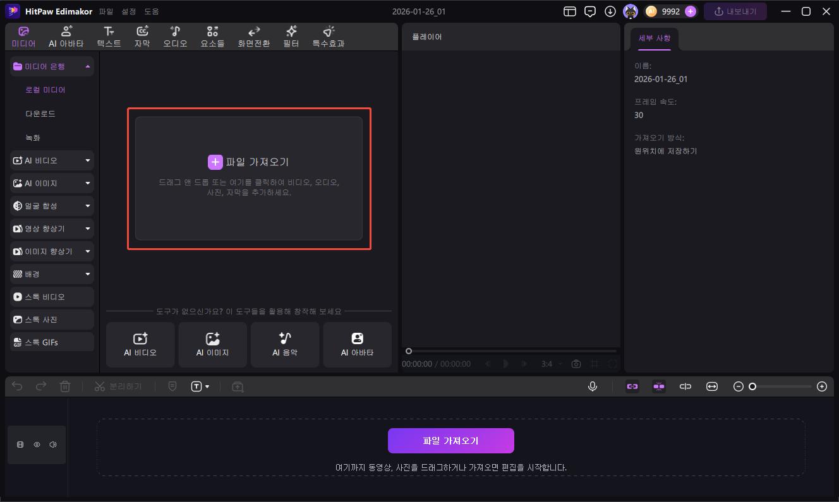
Task: Launch the AI 아바타 tool card
Action: (x=357, y=345)
